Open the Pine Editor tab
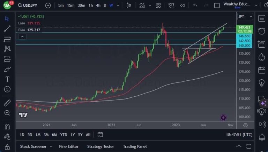 pos(69,146)
